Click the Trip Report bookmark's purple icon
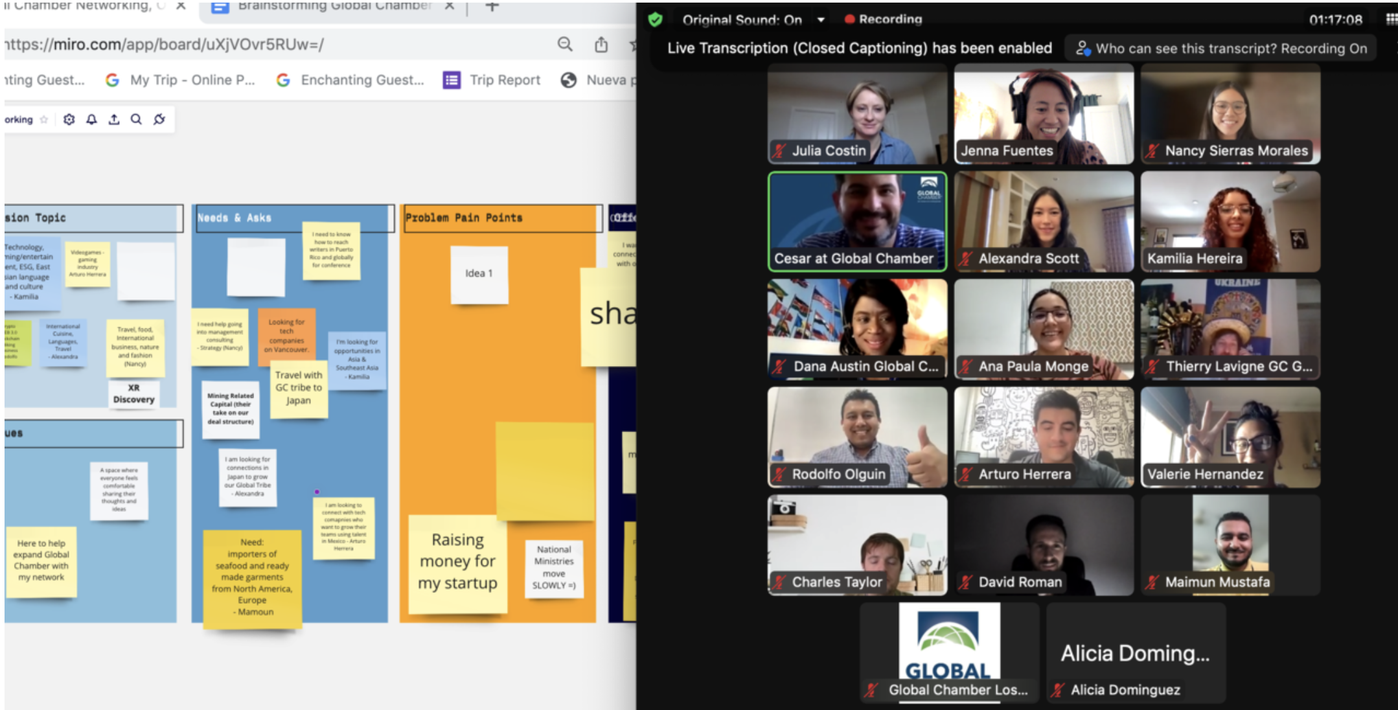 452,80
